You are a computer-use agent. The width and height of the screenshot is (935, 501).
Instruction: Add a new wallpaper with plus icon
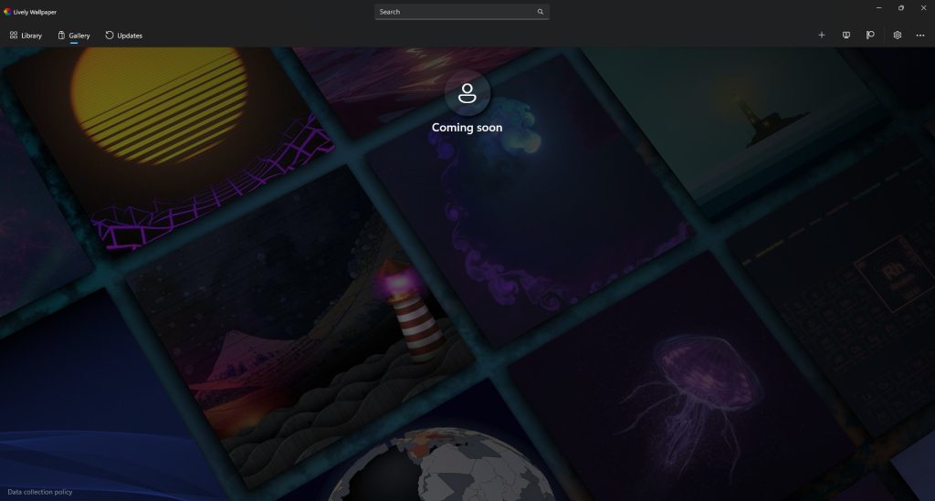(x=821, y=36)
